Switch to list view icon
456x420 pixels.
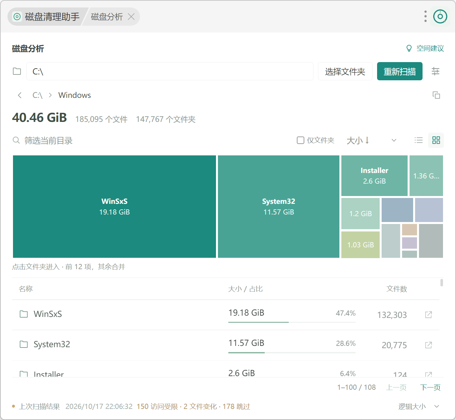click(x=419, y=140)
